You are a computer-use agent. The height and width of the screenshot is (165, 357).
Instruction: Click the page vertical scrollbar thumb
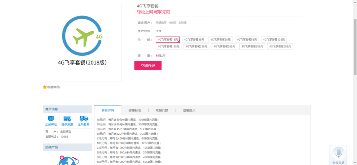[355, 47]
